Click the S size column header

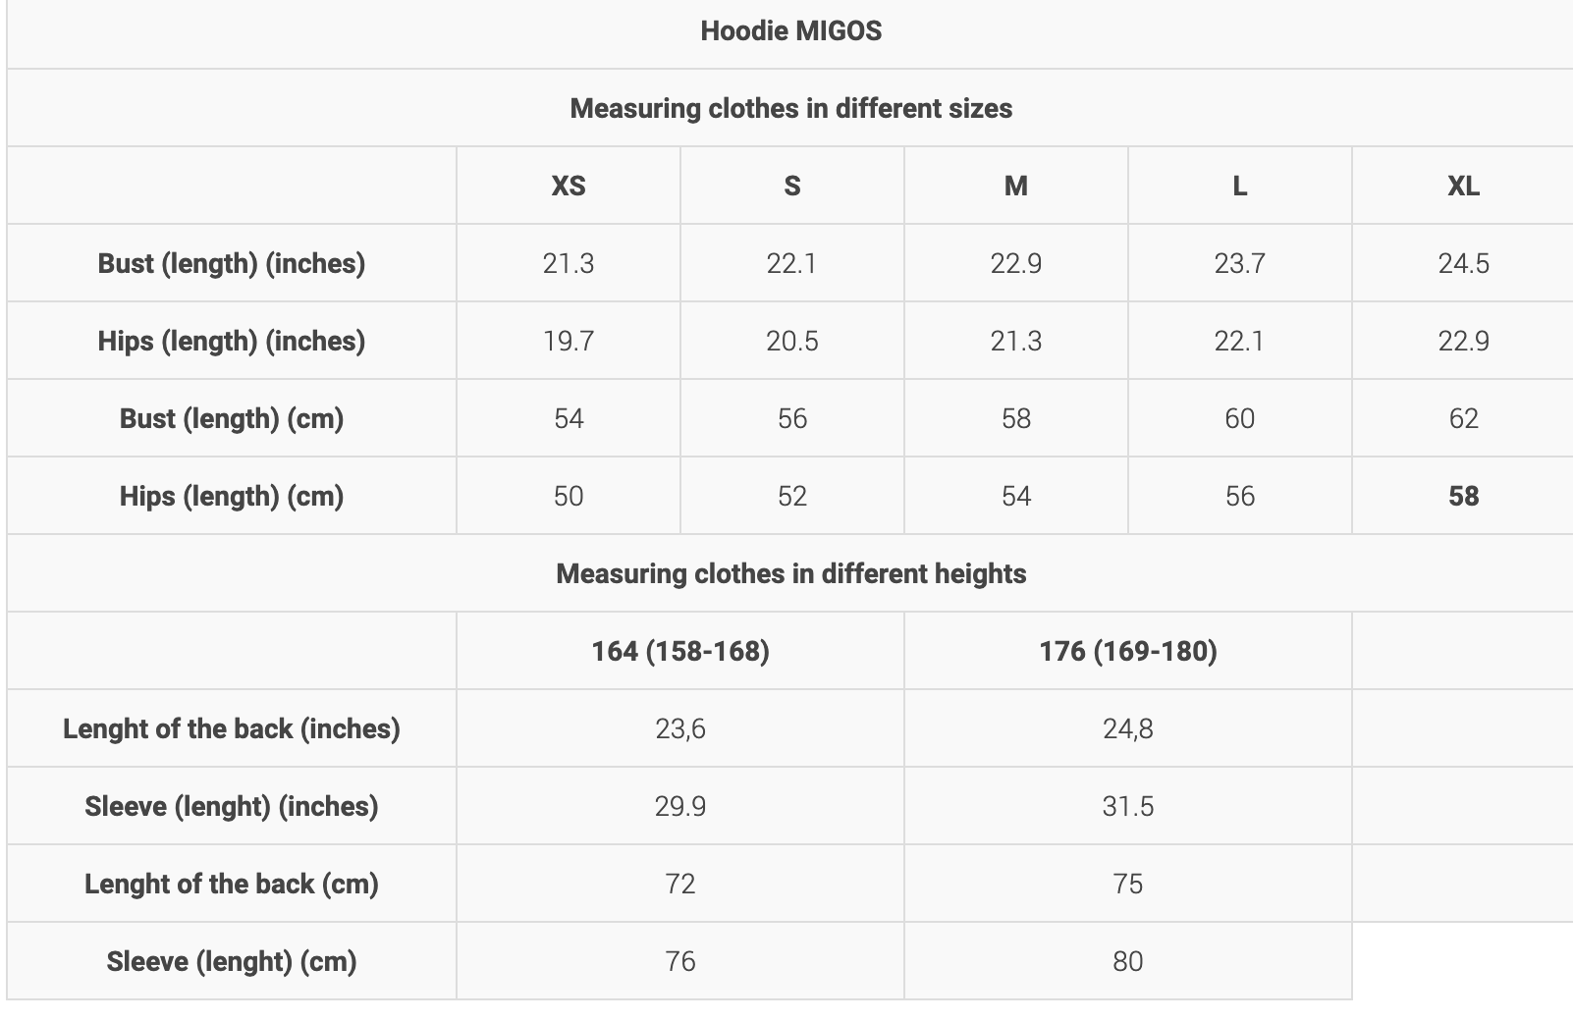(x=791, y=186)
